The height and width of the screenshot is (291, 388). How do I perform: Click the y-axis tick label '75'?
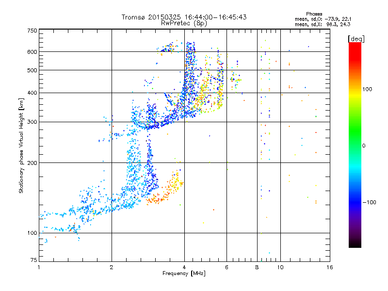point(34,260)
